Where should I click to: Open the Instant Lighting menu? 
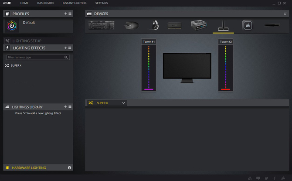tap(74, 3)
